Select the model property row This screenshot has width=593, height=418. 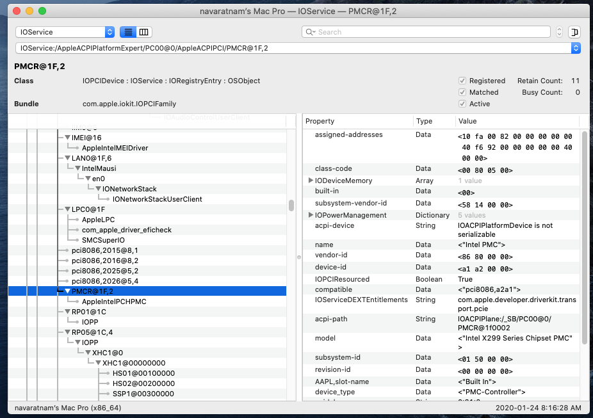tap(441, 343)
